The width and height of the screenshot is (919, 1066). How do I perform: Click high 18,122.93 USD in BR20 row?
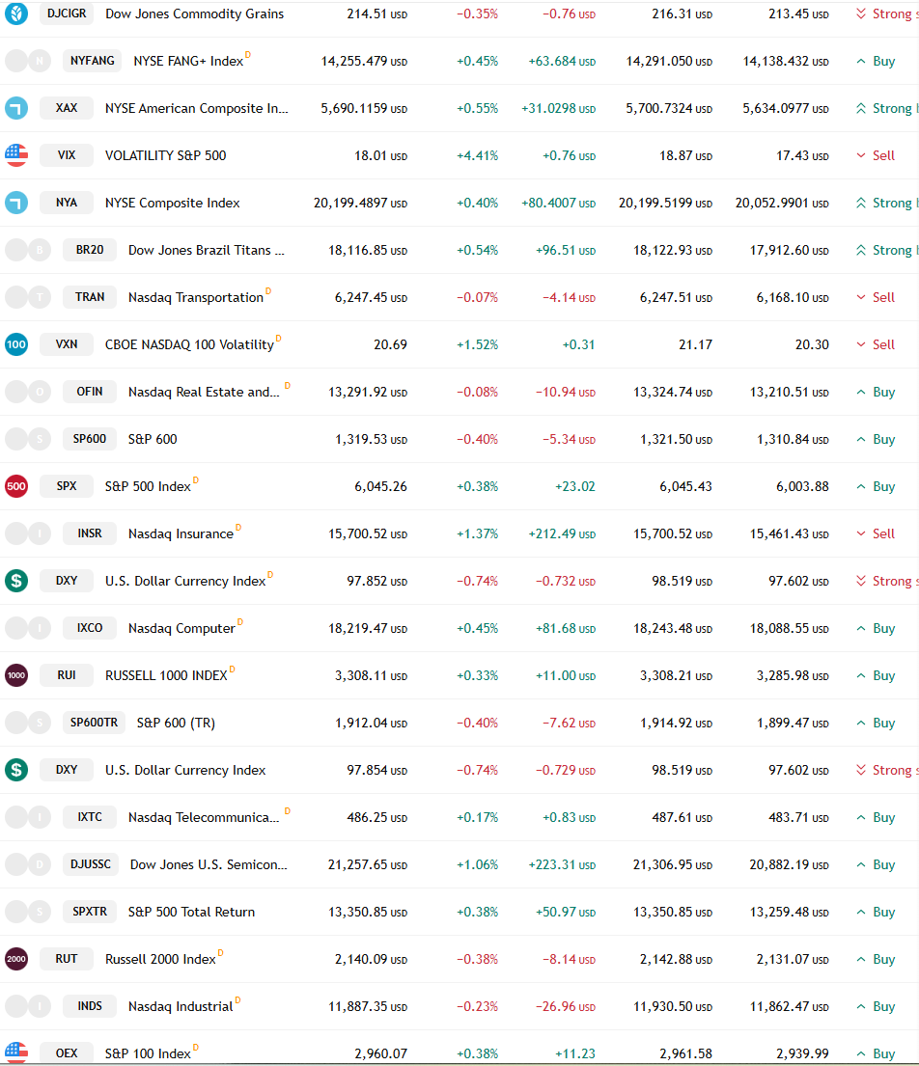(673, 250)
